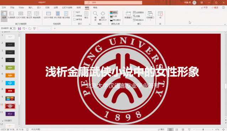
Task: Open the Home (开始) tab
Action: coord(12,7)
